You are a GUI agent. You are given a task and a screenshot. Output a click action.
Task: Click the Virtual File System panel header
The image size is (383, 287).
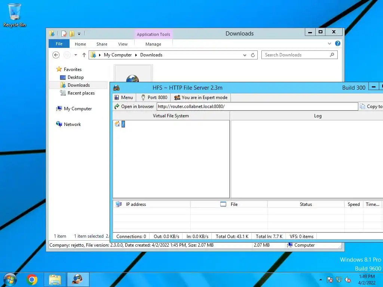click(171, 116)
